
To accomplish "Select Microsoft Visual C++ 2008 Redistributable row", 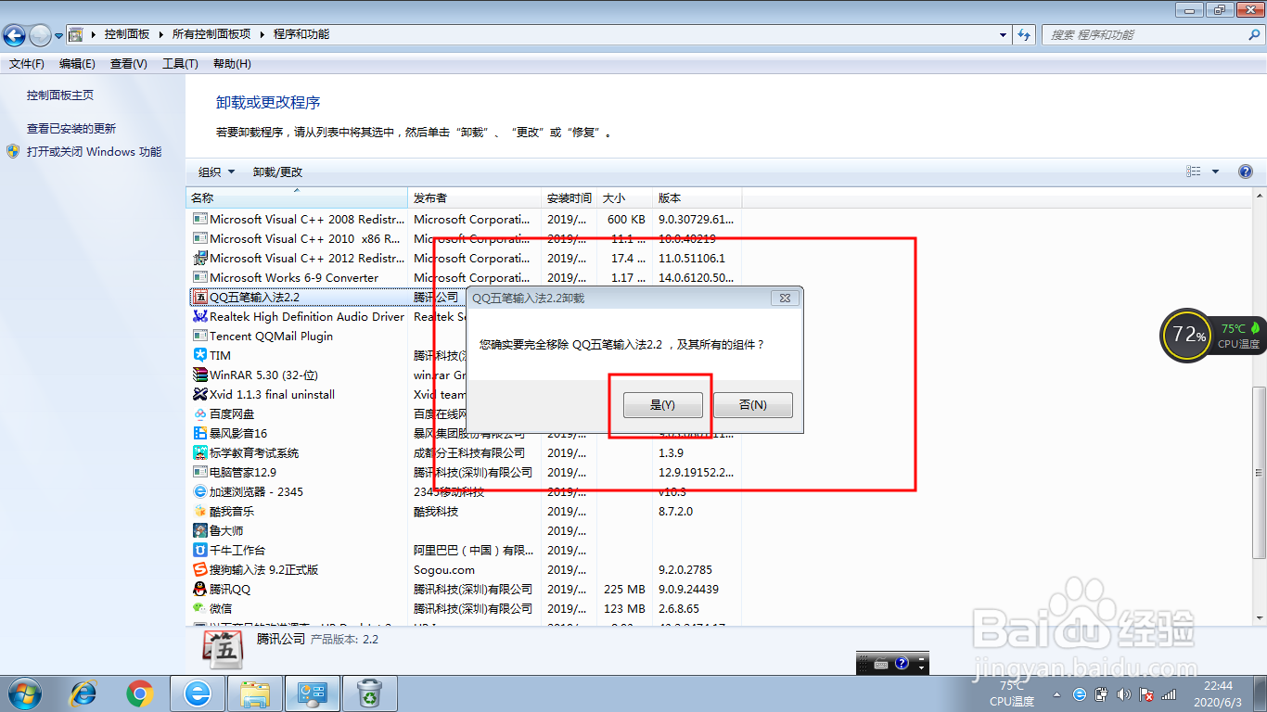I will [x=465, y=220].
